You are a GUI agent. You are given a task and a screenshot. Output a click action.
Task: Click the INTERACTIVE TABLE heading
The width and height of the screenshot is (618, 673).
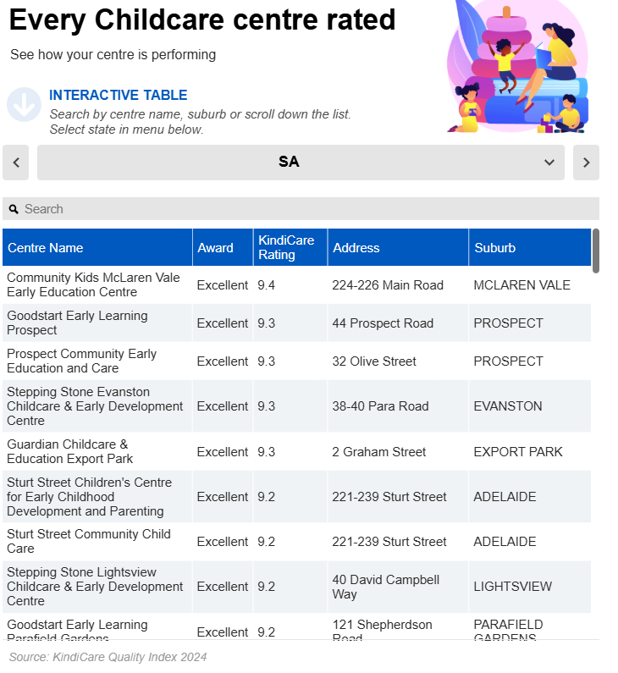pos(119,96)
